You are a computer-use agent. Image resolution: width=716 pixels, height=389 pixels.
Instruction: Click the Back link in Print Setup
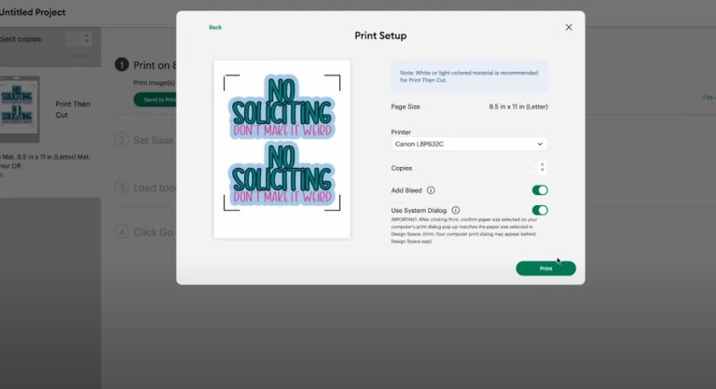coord(215,27)
